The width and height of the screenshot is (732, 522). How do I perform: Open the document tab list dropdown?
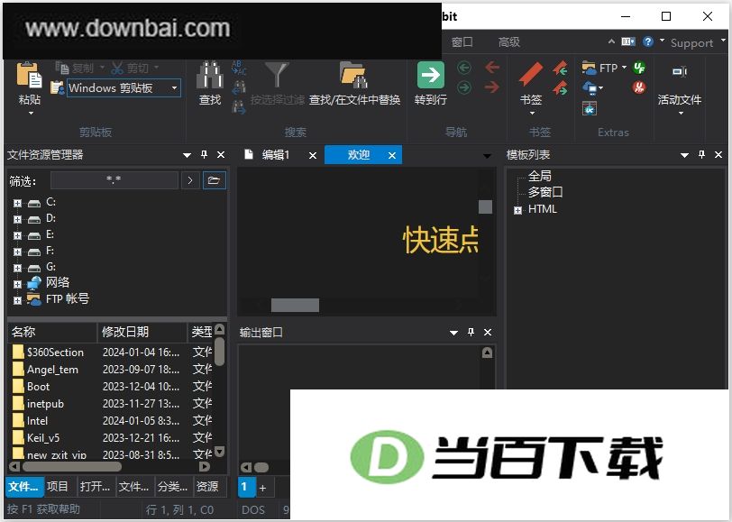pyautogui.click(x=487, y=155)
